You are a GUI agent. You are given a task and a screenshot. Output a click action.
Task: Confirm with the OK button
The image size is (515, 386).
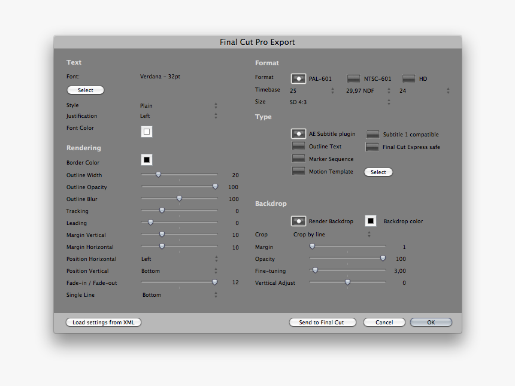coord(431,323)
